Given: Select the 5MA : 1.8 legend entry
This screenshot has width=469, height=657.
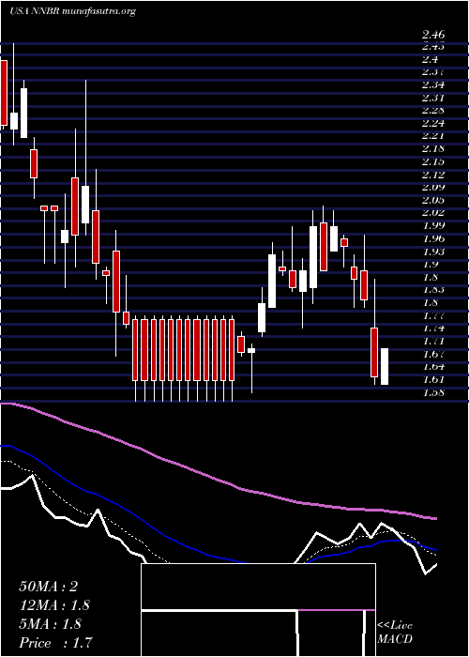Looking at the screenshot, I should coord(51,624).
